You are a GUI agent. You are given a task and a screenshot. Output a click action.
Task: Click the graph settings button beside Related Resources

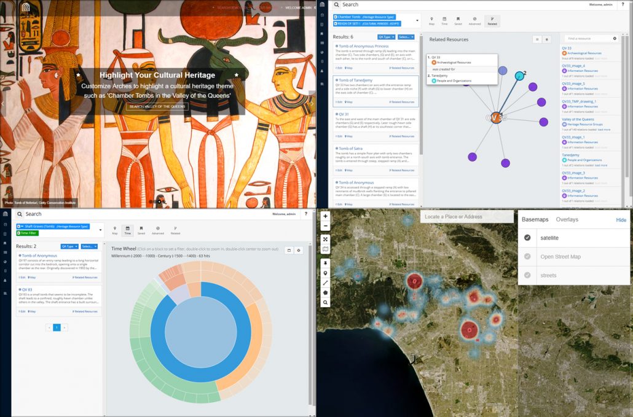547,39
